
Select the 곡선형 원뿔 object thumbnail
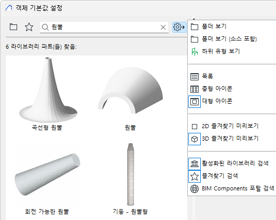pyautogui.click(x=48, y=90)
